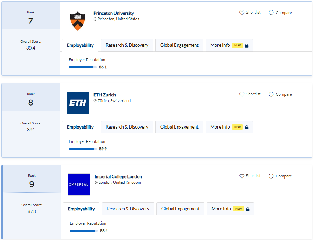This screenshot has width=313, height=240.
Task: Click the Shortlist heart icon for Imperial College London
Action: [x=242, y=176]
